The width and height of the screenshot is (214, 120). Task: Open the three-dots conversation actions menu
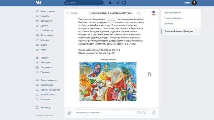pyautogui.click(x=145, y=13)
